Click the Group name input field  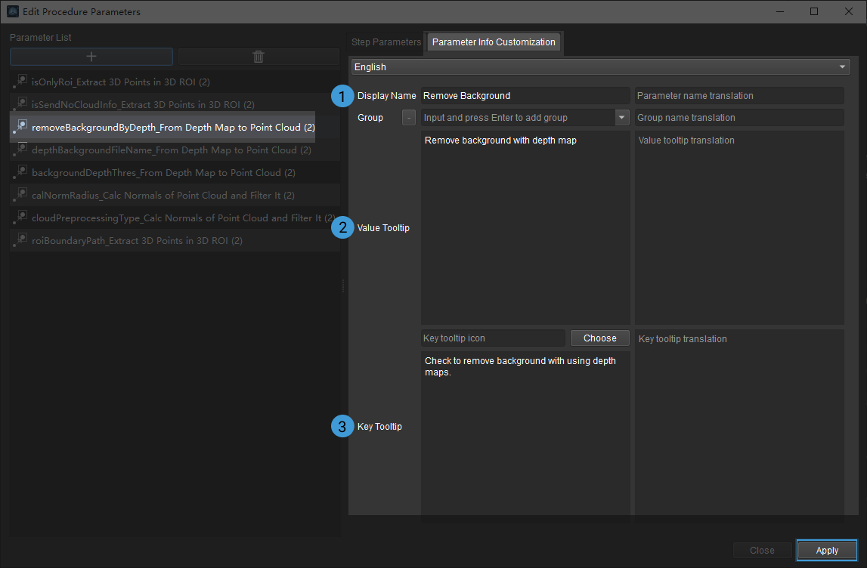coord(518,117)
